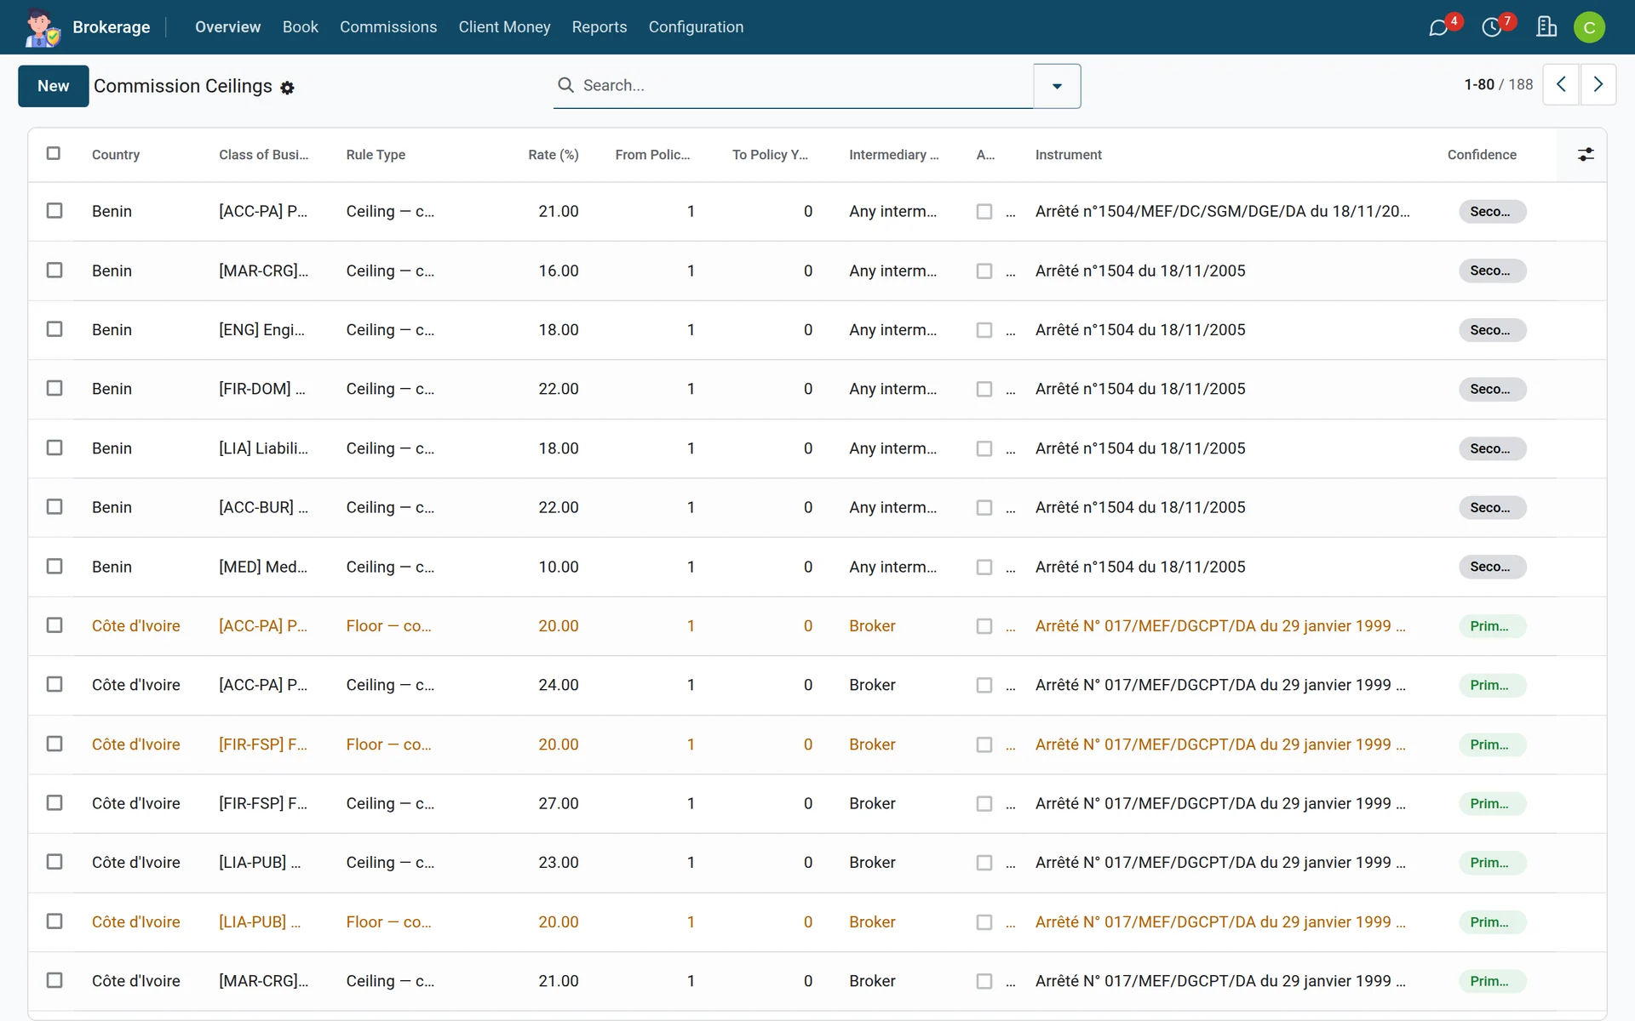Click the 16.00 rate cell

click(558, 271)
